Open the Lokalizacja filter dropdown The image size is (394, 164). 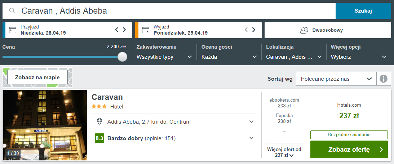[294, 57]
